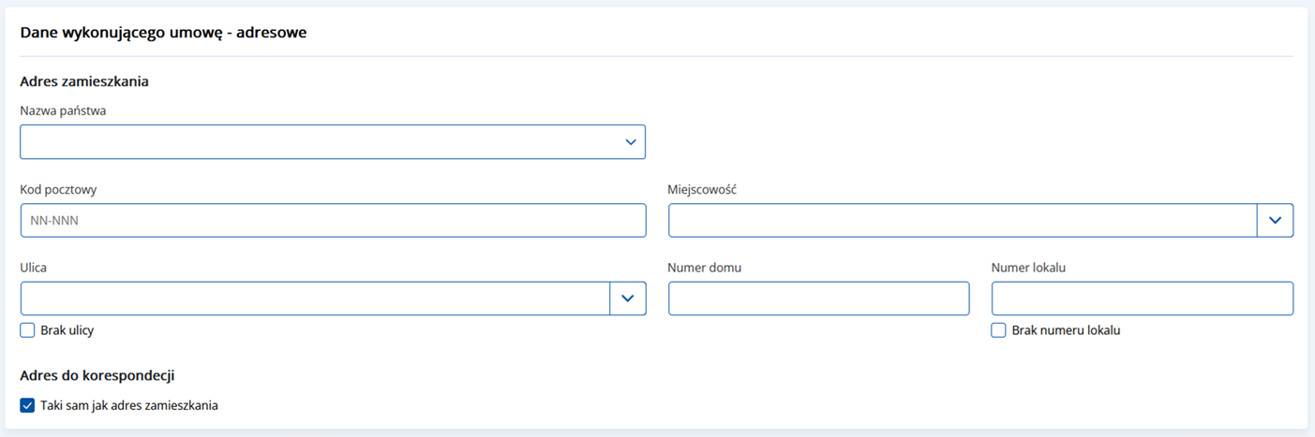The image size is (1315, 437).
Task: Expand the Ulica street list arrow
Action: pos(627,299)
